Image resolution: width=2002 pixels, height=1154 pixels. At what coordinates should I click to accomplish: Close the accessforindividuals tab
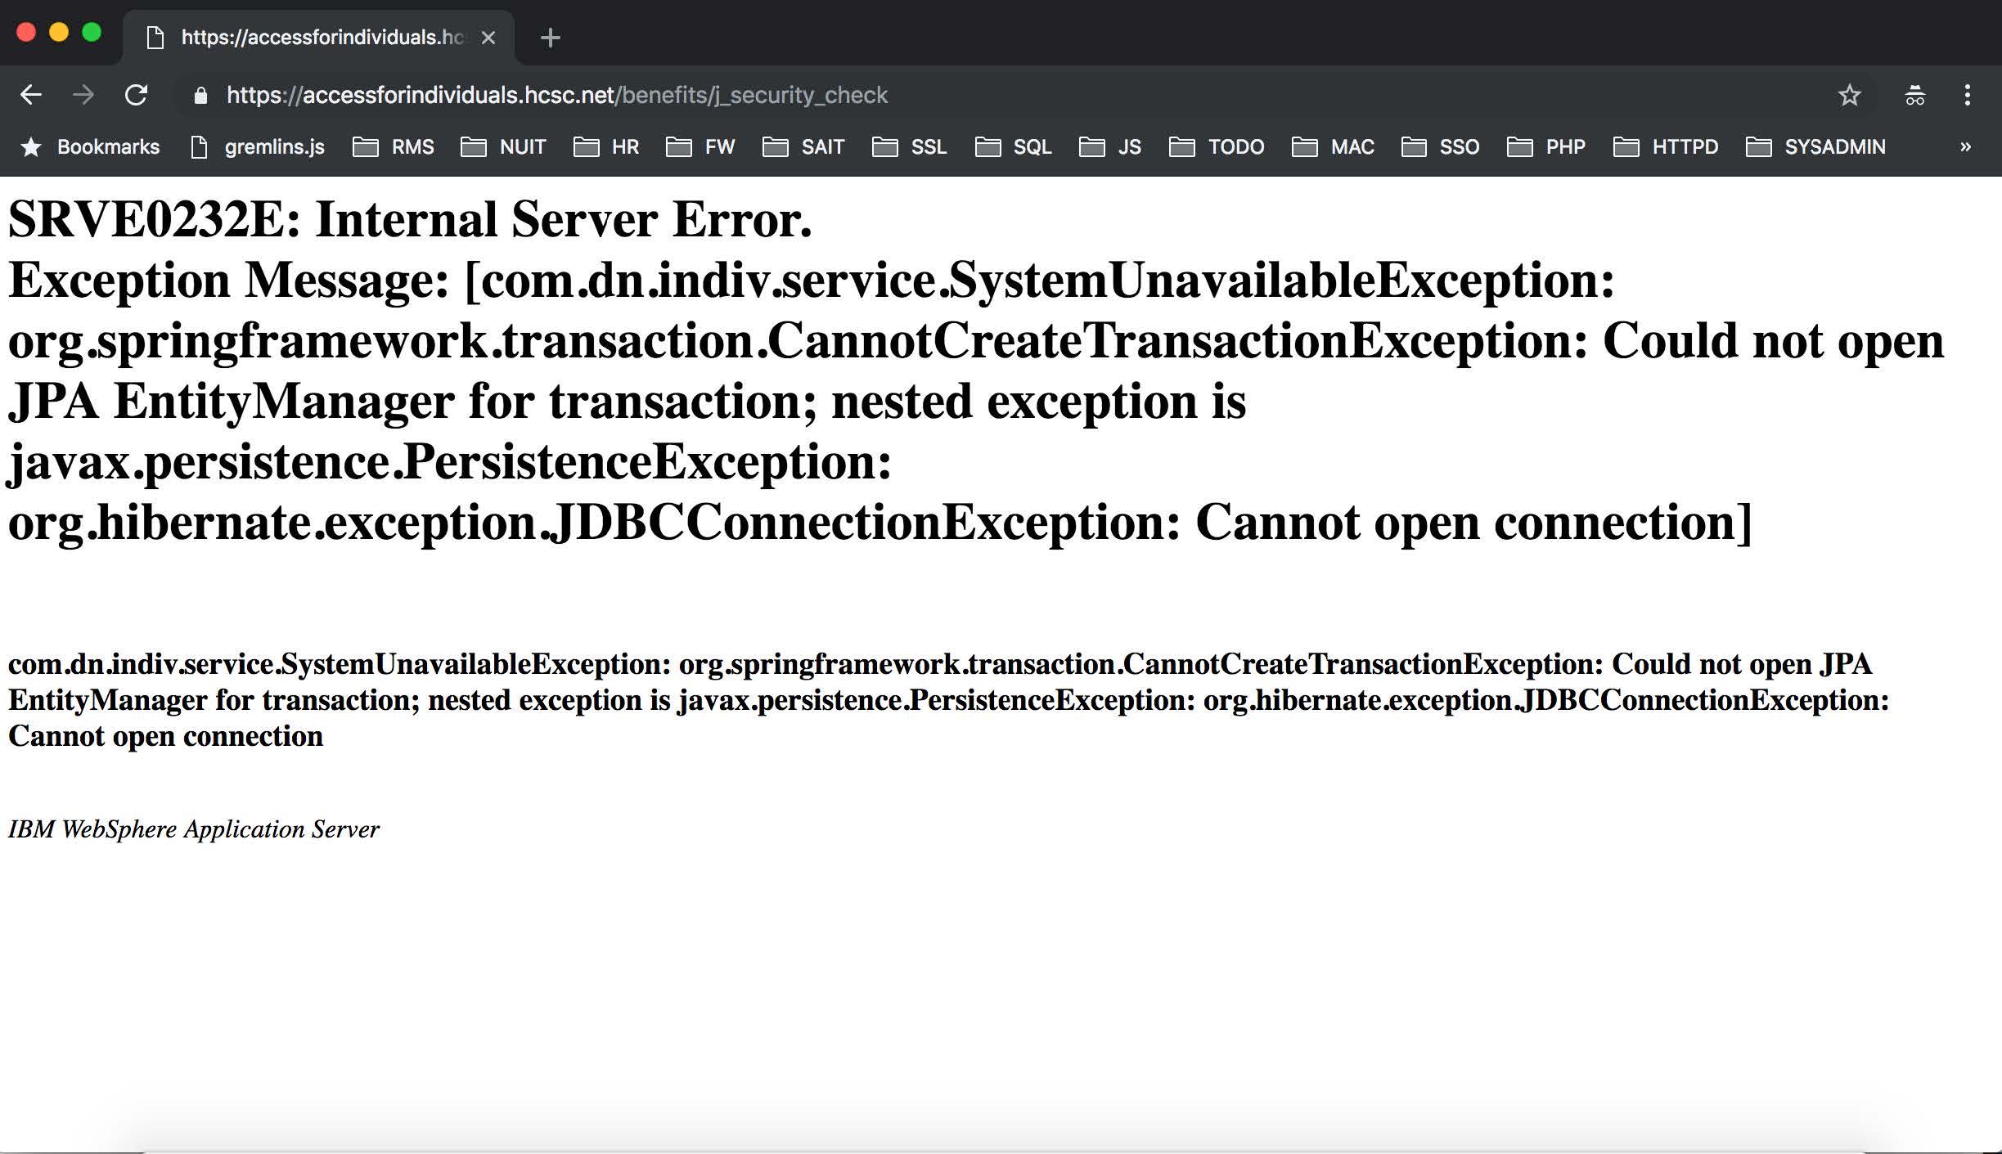click(488, 38)
